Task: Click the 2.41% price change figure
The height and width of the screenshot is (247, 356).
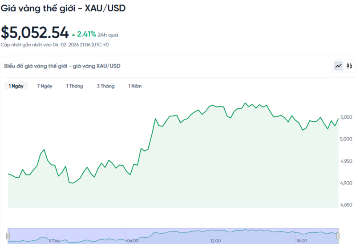Action: [86, 34]
